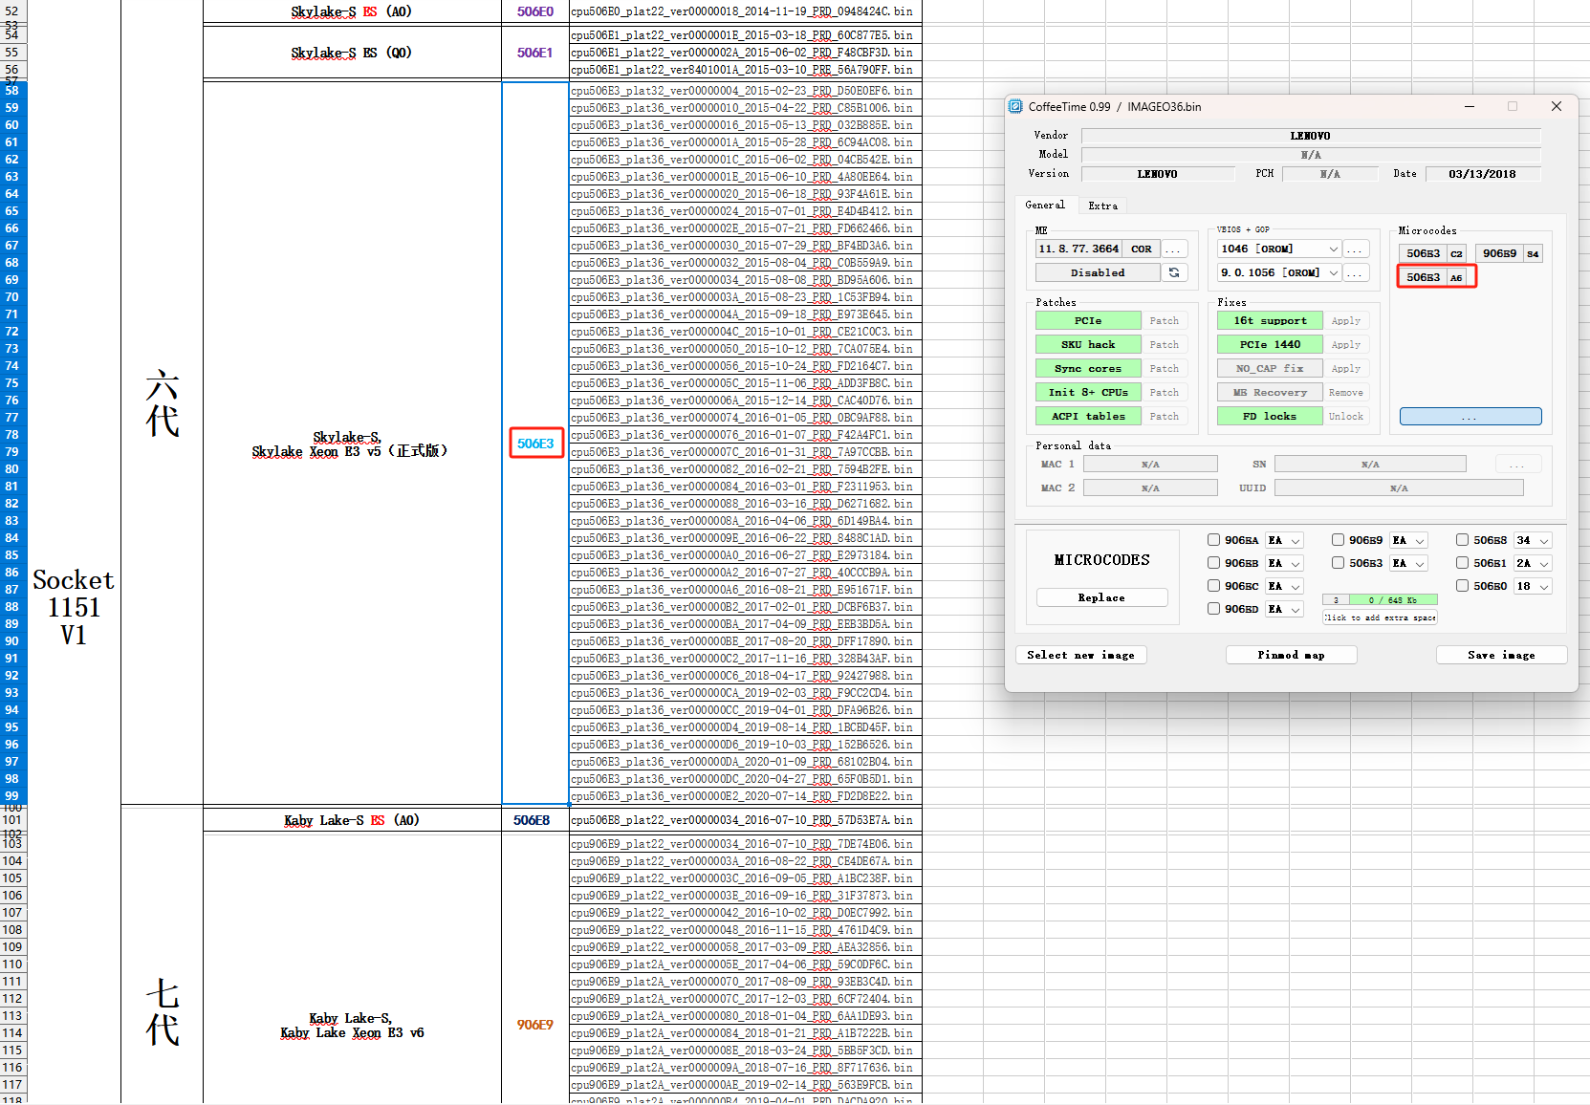
Task: Close the CoffeeTime window
Action: (1556, 107)
